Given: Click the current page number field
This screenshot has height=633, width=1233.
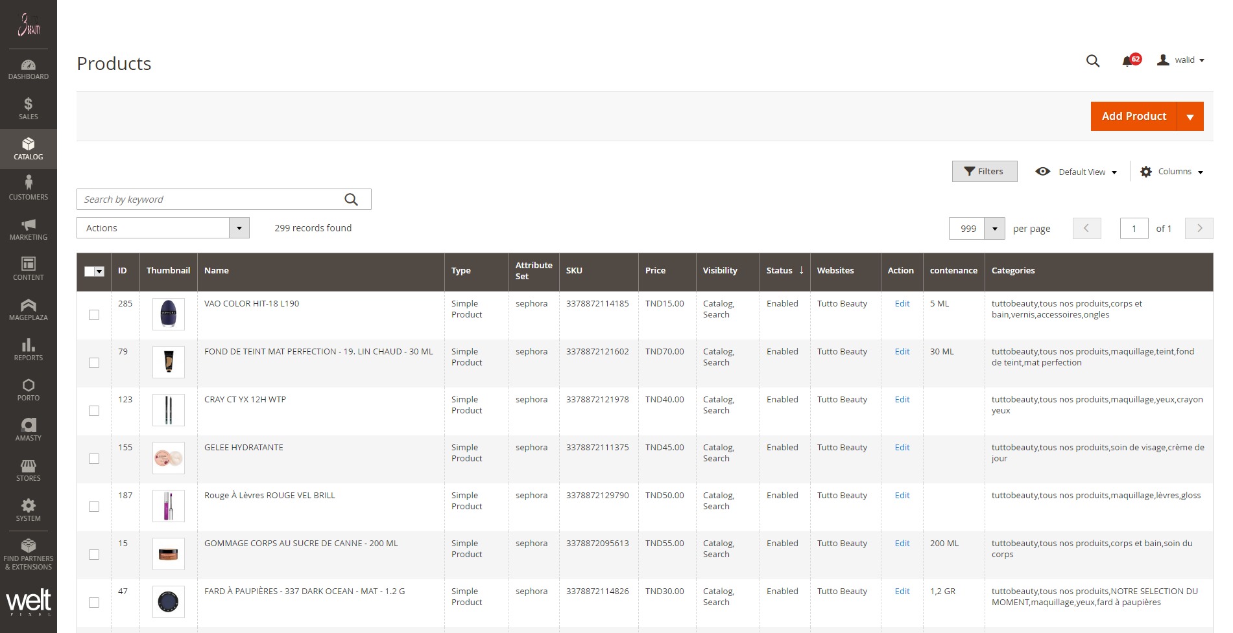Looking at the screenshot, I should coord(1134,228).
